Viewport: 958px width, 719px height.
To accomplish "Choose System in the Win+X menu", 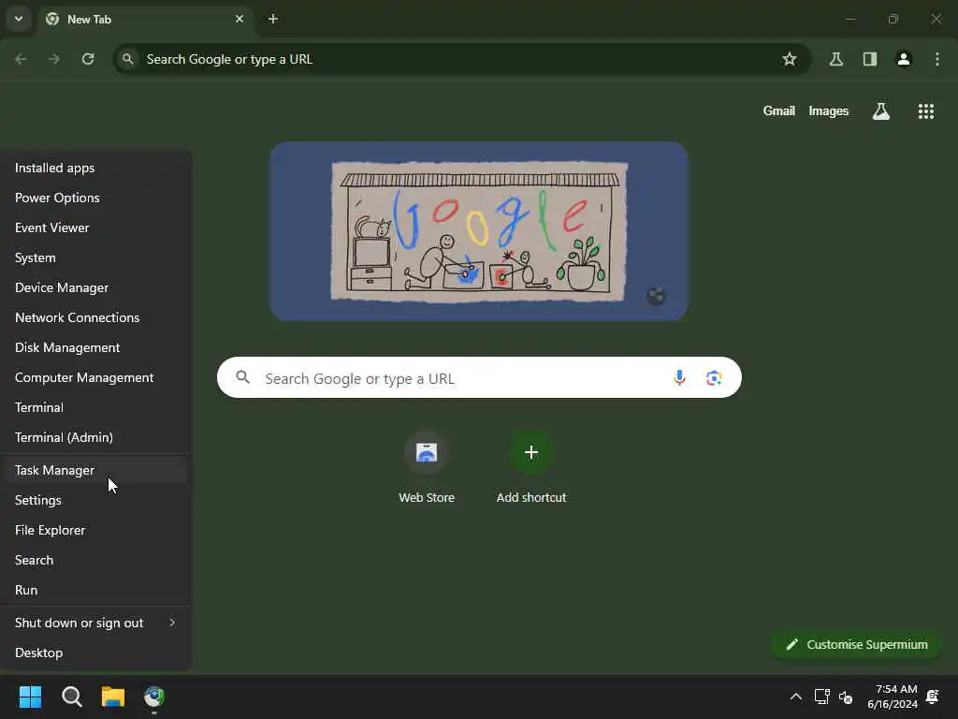I will coord(96,257).
